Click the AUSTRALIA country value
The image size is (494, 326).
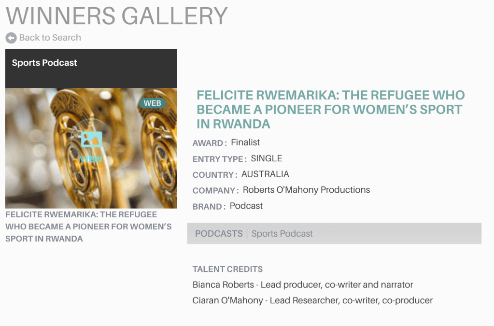pyautogui.click(x=265, y=174)
